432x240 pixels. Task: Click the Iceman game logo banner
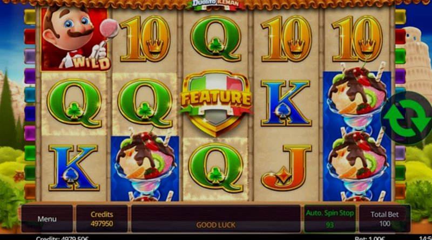coord(215,5)
